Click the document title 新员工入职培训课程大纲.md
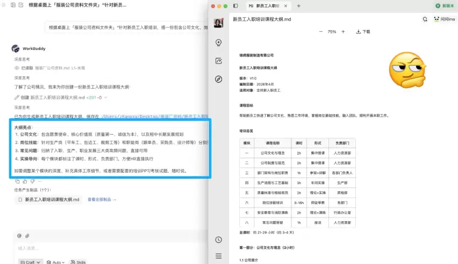This screenshot has width=458, height=264. tap(262, 19)
